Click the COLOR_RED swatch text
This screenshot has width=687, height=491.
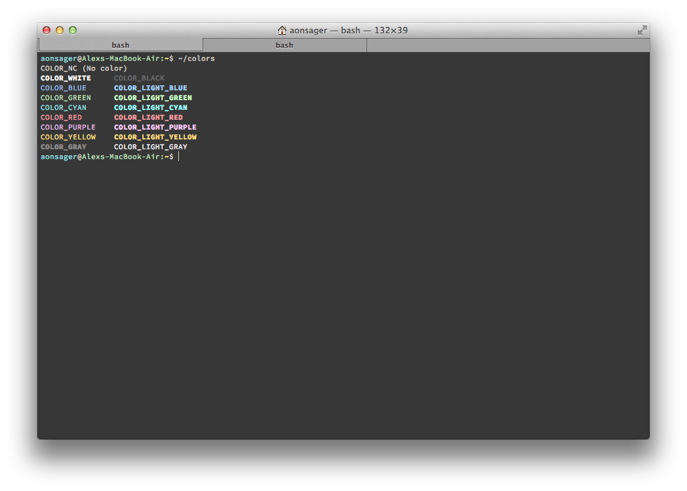click(61, 117)
